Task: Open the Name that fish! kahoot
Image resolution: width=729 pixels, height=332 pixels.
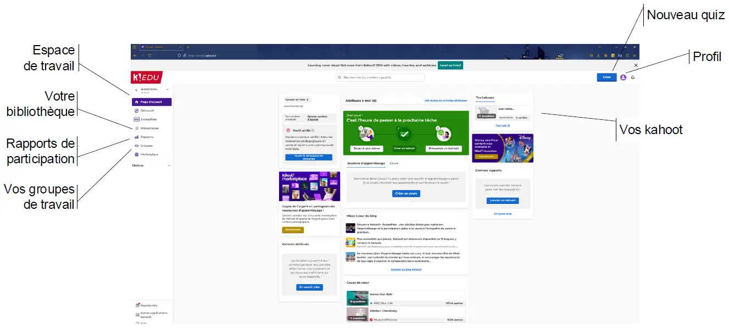Action: (406, 298)
